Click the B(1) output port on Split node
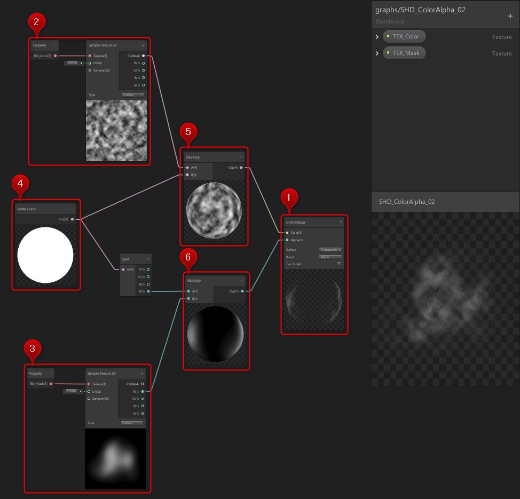 (148, 284)
